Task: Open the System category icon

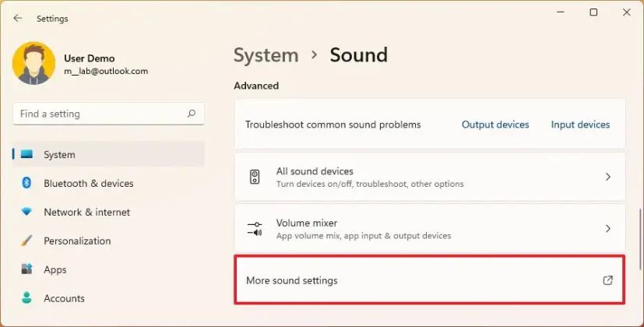Action: click(x=26, y=154)
